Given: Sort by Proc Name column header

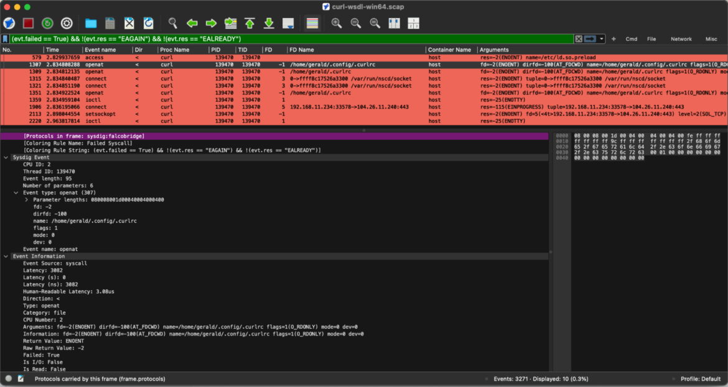Looking at the screenshot, I should (183, 50).
